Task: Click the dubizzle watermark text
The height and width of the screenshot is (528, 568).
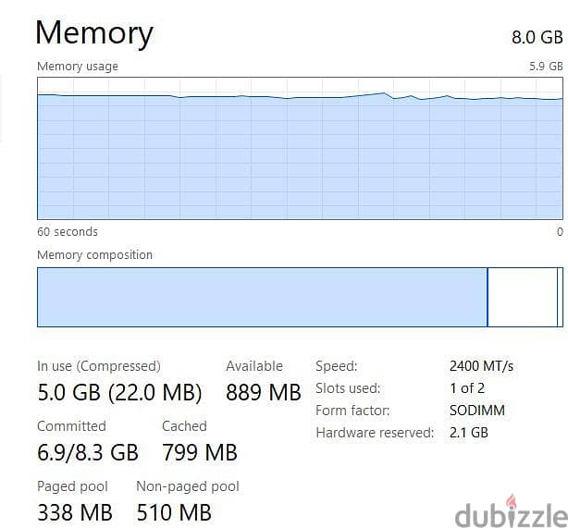Action: pos(512,515)
